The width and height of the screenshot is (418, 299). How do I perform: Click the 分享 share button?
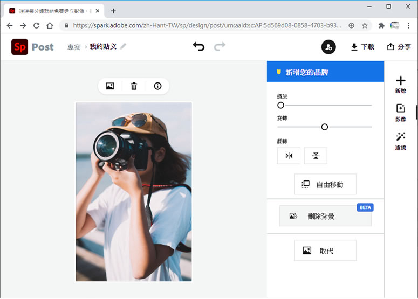pos(399,47)
